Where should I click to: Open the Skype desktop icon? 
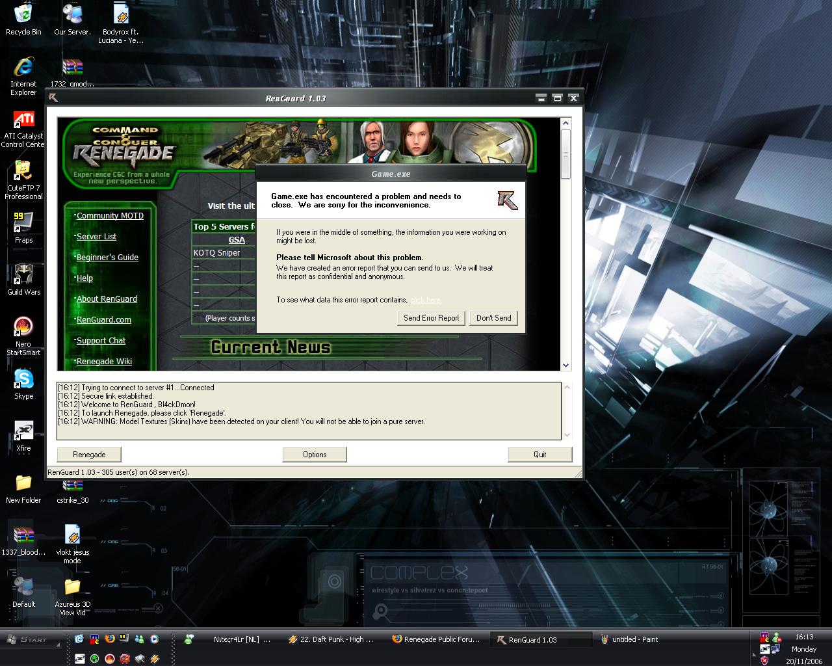23,379
